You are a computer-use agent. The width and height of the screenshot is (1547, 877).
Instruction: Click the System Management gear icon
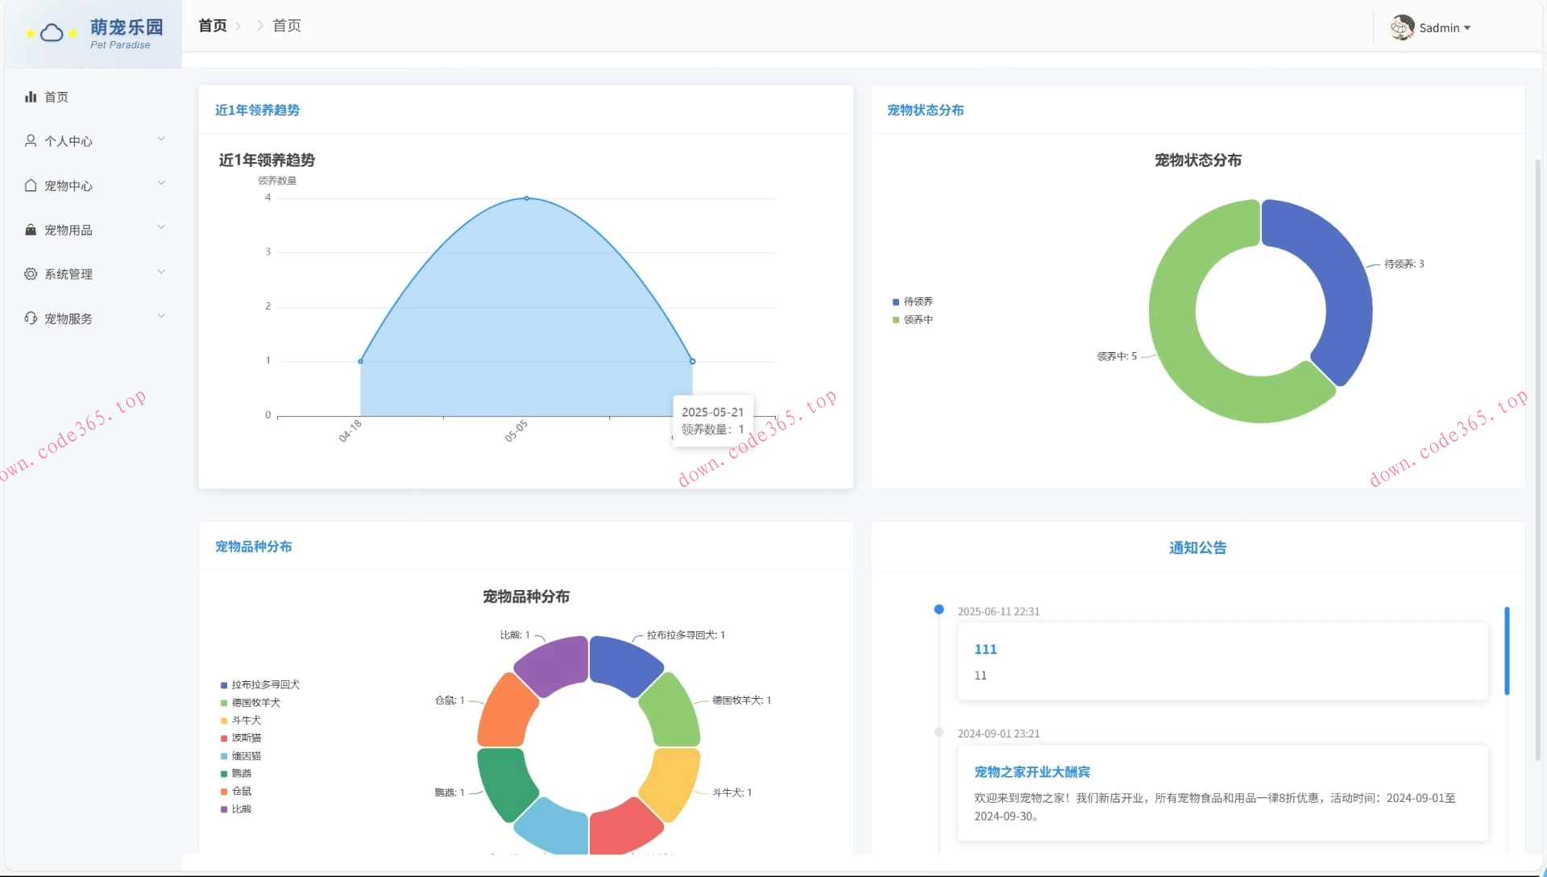tap(31, 274)
